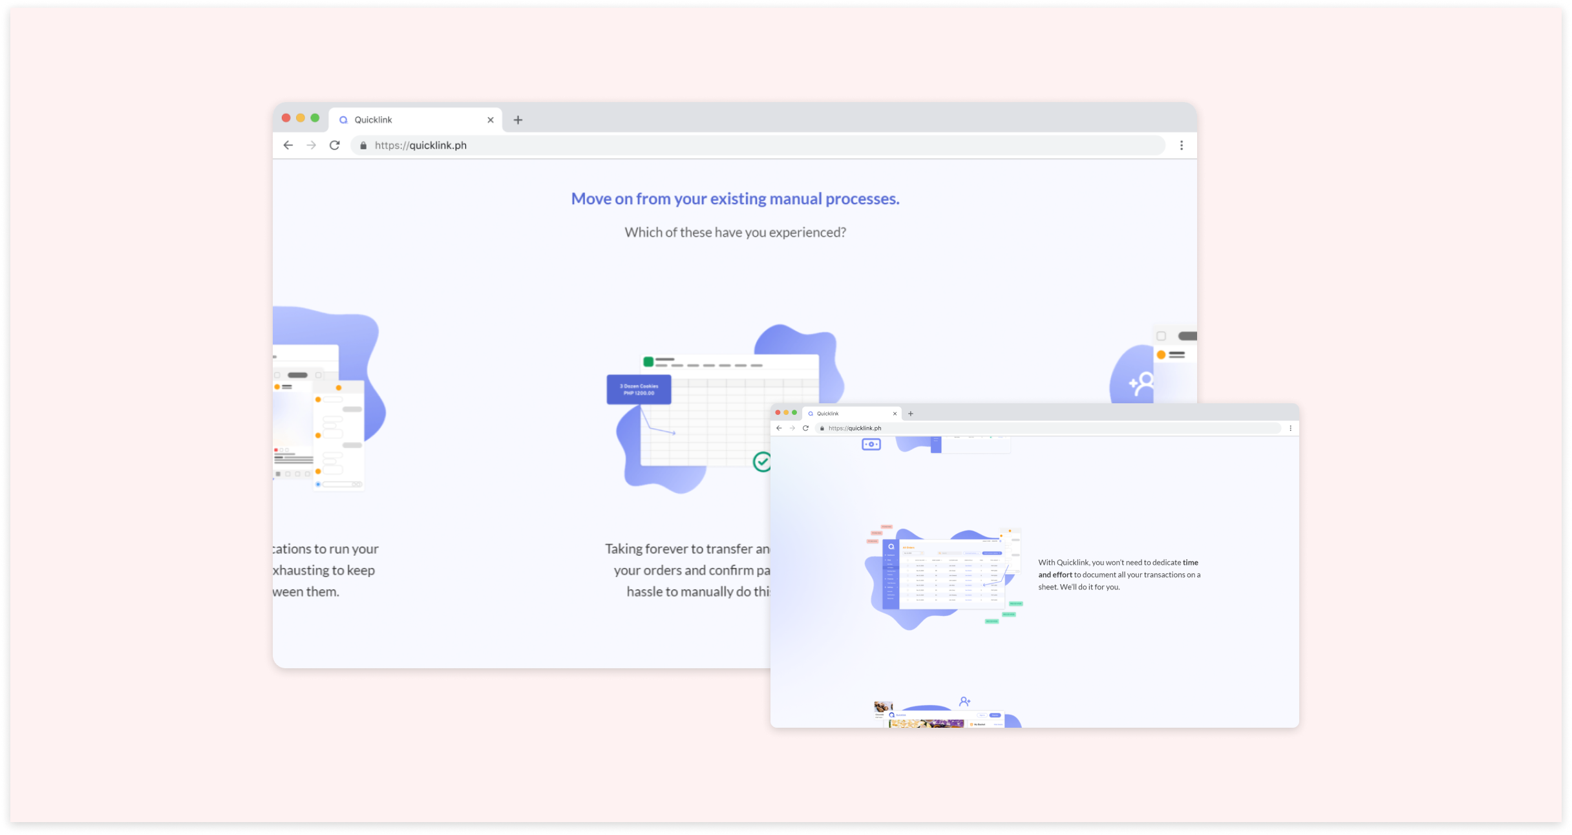Open new tab in small browser window

click(911, 414)
